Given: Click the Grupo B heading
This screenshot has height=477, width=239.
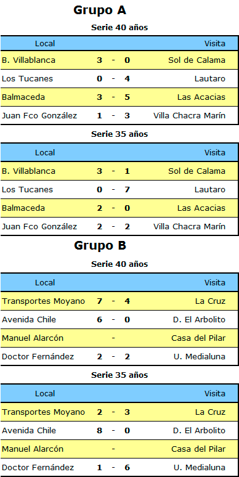Looking at the screenshot, I should point(100,246).
